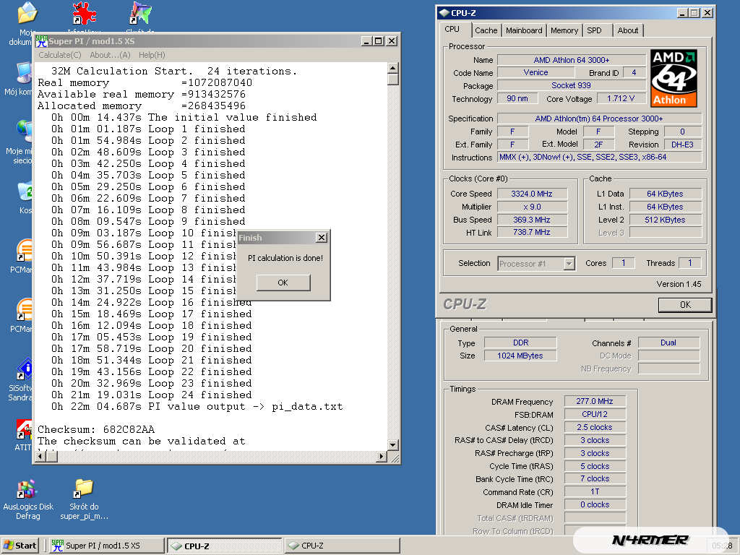The width and height of the screenshot is (740, 555).
Task: Click the Name field AMD Athlon 64 3000+
Action: tap(572, 60)
